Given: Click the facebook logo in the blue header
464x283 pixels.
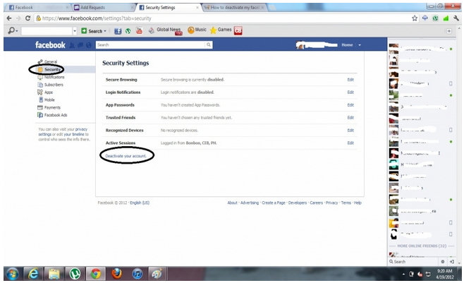Looking at the screenshot, I should pyautogui.click(x=50, y=45).
